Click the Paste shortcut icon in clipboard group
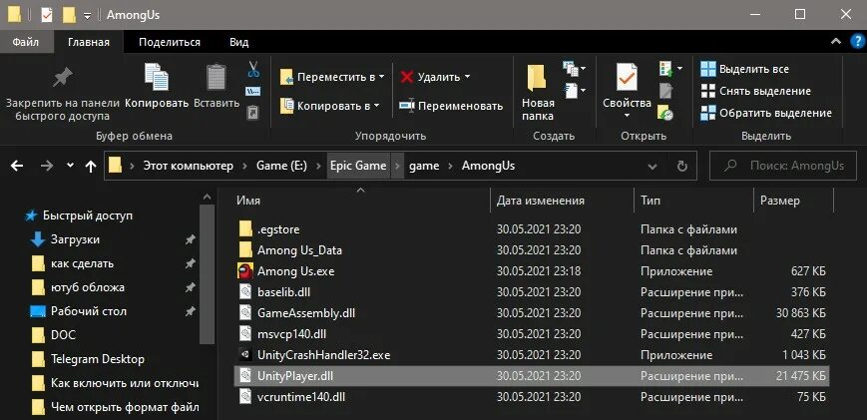The width and height of the screenshot is (867, 420). 252,113
